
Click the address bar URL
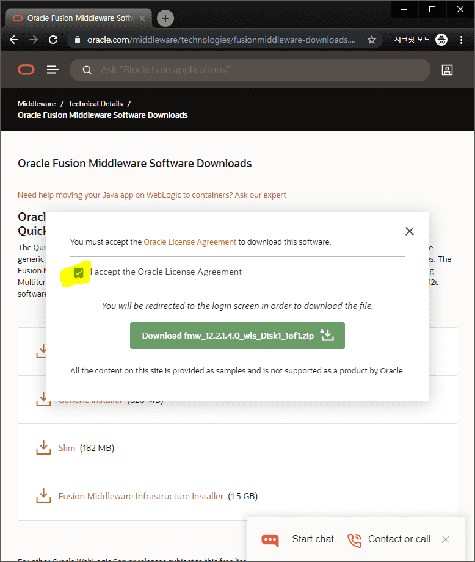click(221, 40)
